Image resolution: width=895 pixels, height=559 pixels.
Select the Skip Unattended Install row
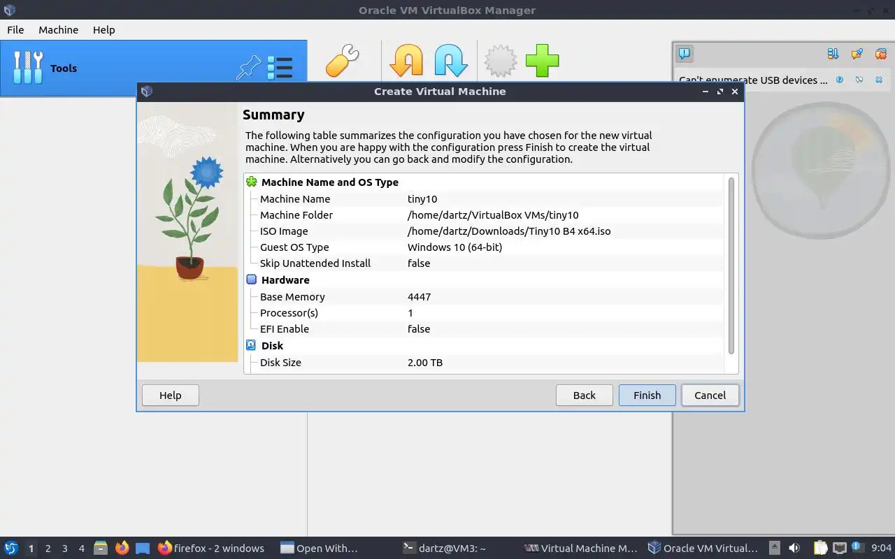coord(485,263)
